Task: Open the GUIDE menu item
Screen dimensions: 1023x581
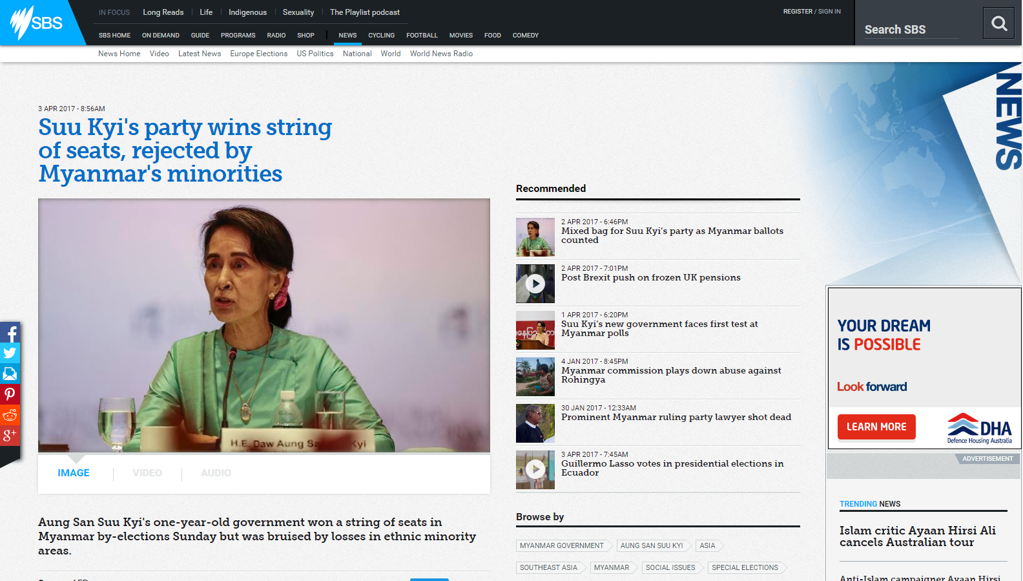Action: pyautogui.click(x=200, y=36)
